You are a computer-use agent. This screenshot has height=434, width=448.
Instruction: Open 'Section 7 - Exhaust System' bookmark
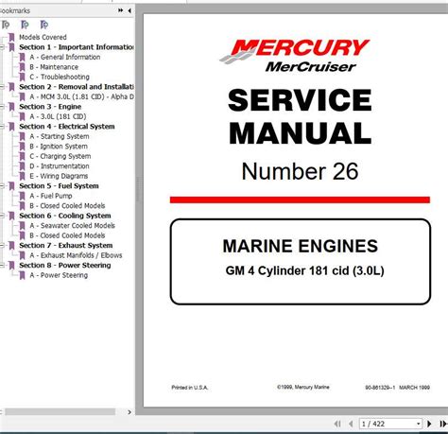pyautogui.click(x=66, y=246)
